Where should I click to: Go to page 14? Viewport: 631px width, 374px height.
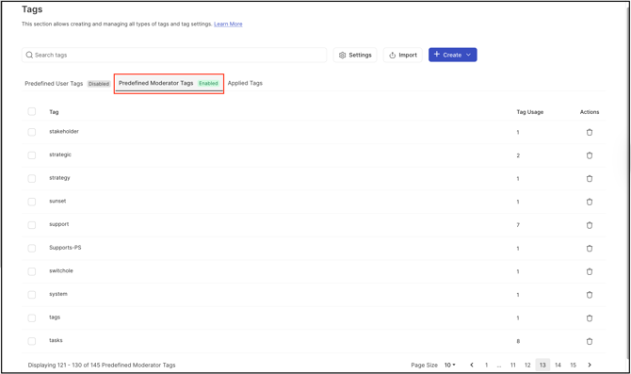[x=558, y=365]
